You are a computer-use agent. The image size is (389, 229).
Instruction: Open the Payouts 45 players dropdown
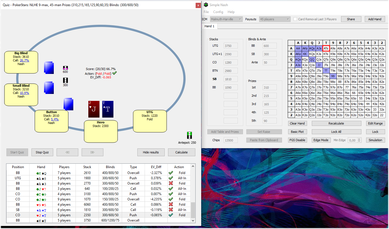pyautogui.click(x=274, y=19)
